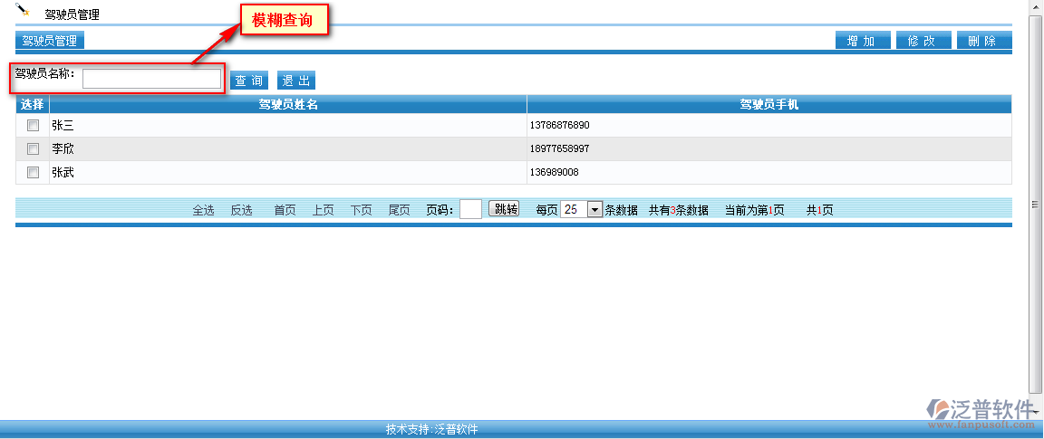This screenshot has height=439, width=1044.
Task: Click the 删除 delete button
Action: 983,41
